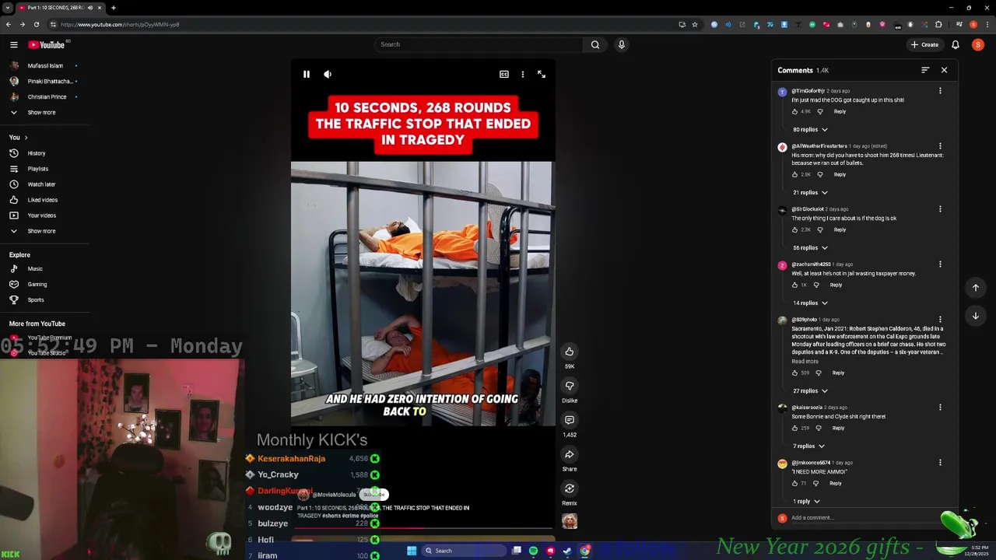
Task: Open the comments button showing 1,452
Action: point(570,420)
